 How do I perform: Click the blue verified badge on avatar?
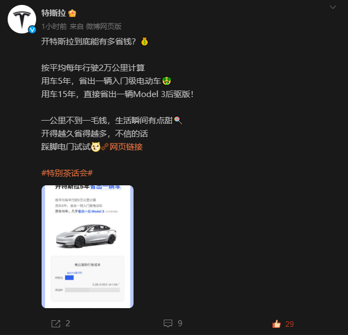point(32,30)
